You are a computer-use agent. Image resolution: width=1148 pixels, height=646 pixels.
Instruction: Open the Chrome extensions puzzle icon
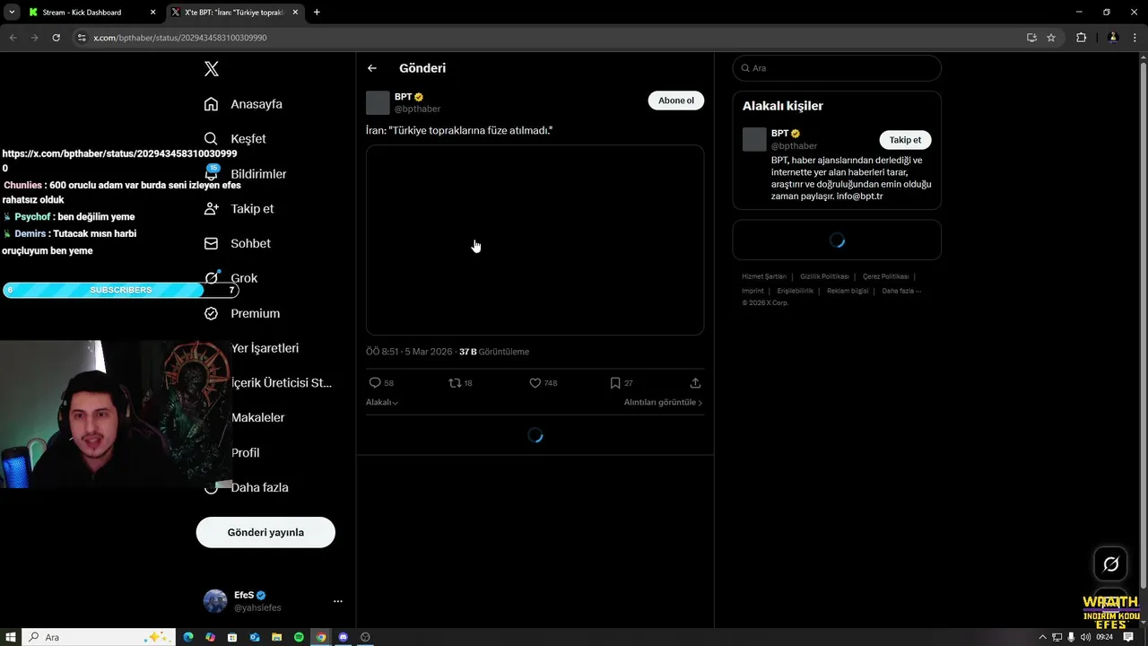coord(1081,38)
